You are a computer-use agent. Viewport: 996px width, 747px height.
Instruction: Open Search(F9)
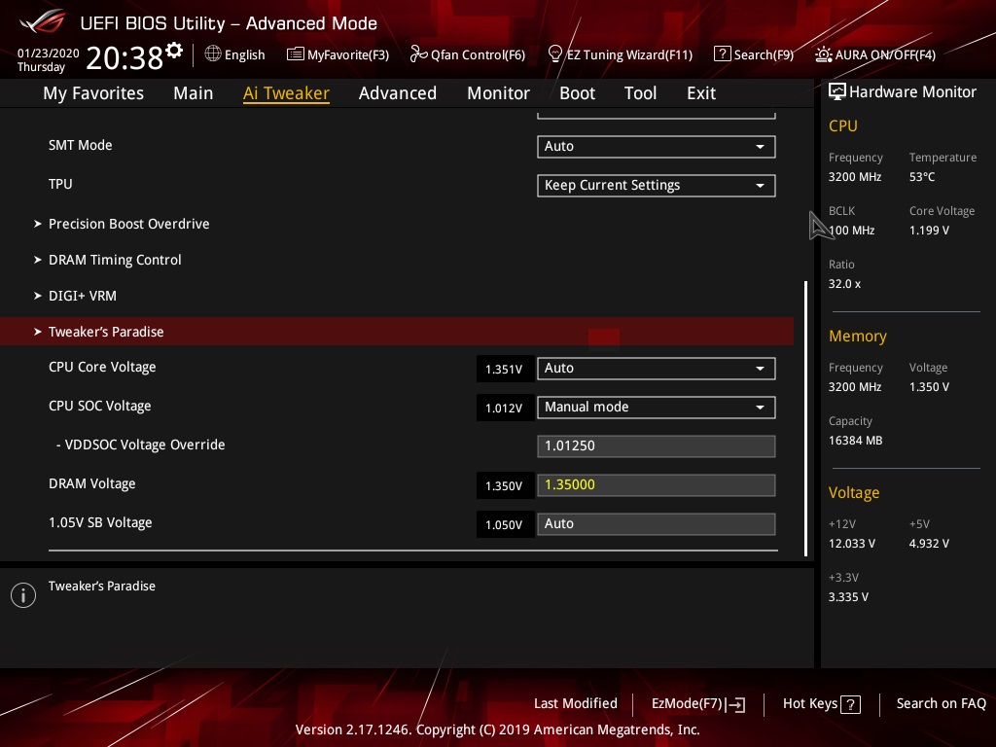point(754,54)
